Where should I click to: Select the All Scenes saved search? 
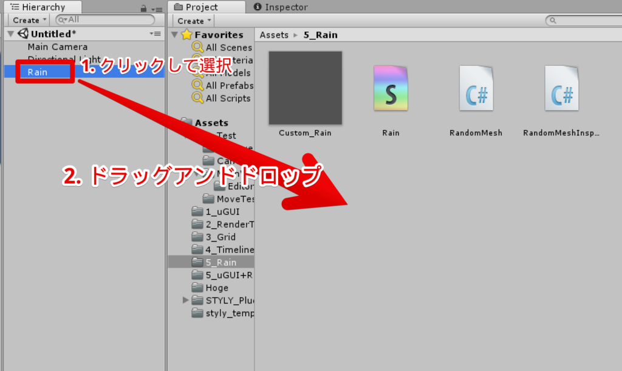(x=229, y=47)
